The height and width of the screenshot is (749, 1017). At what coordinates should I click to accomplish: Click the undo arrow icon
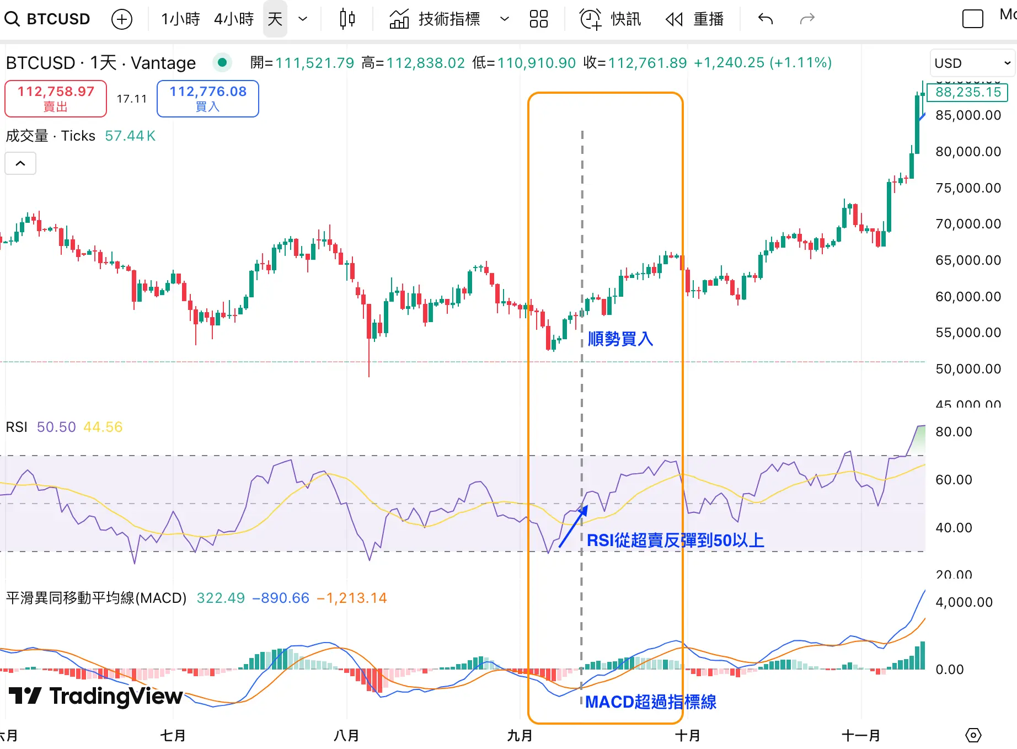pyautogui.click(x=766, y=19)
